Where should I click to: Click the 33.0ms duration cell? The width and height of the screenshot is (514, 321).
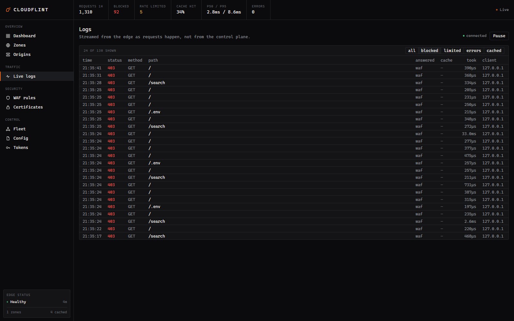[x=469, y=134]
